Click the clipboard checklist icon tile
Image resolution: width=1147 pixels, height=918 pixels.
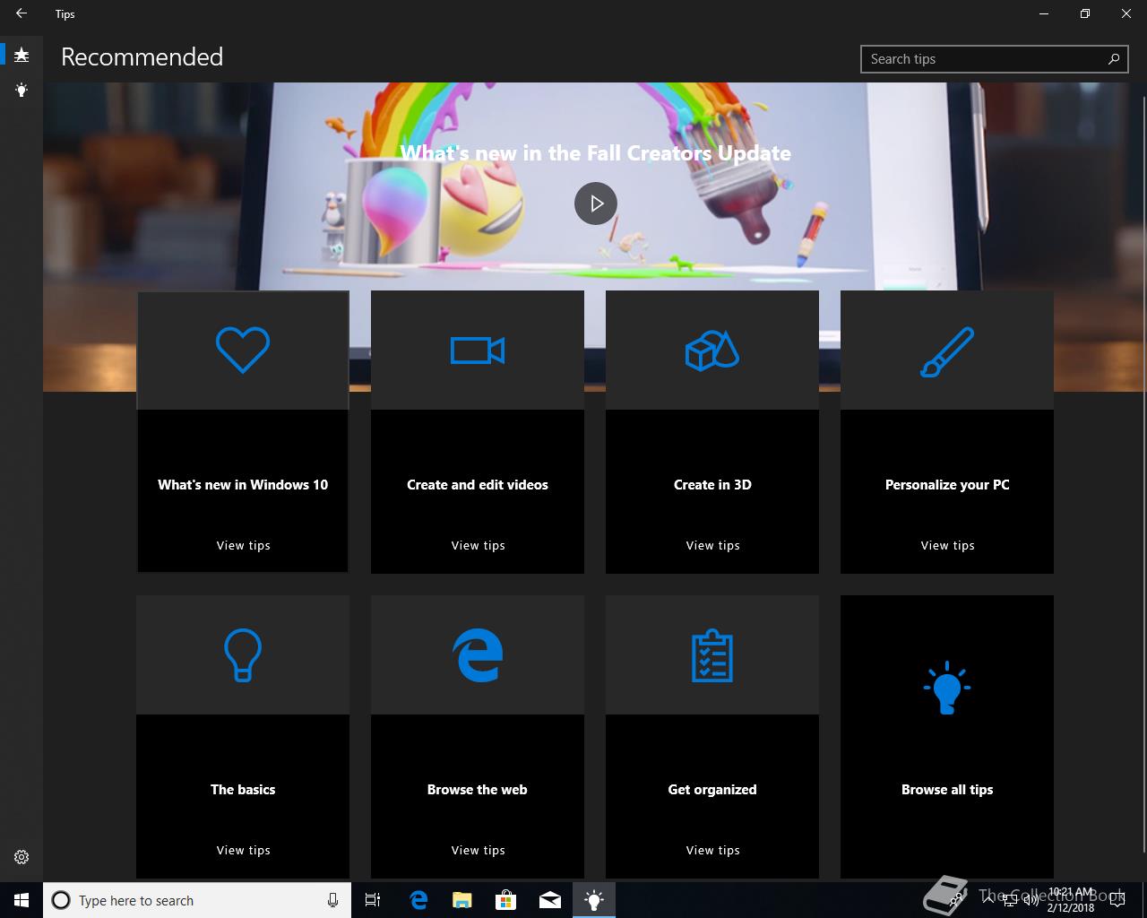[712, 655]
